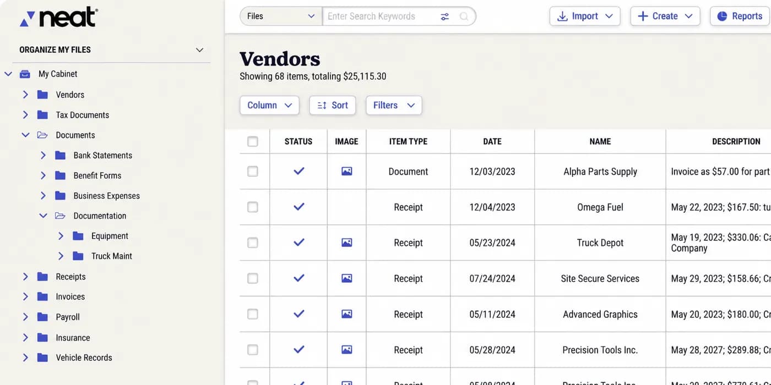
Task: Open the Insurance folder
Action: [x=73, y=338]
